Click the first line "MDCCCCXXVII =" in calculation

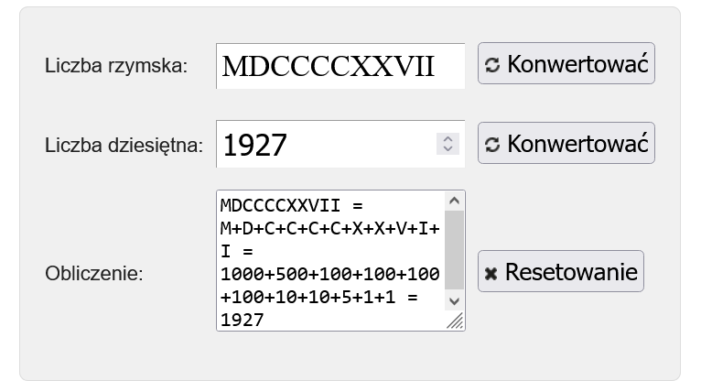293,203
